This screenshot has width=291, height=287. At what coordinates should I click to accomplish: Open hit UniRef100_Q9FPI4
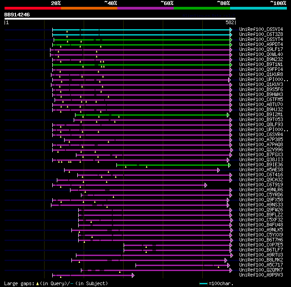click(x=261, y=70)
